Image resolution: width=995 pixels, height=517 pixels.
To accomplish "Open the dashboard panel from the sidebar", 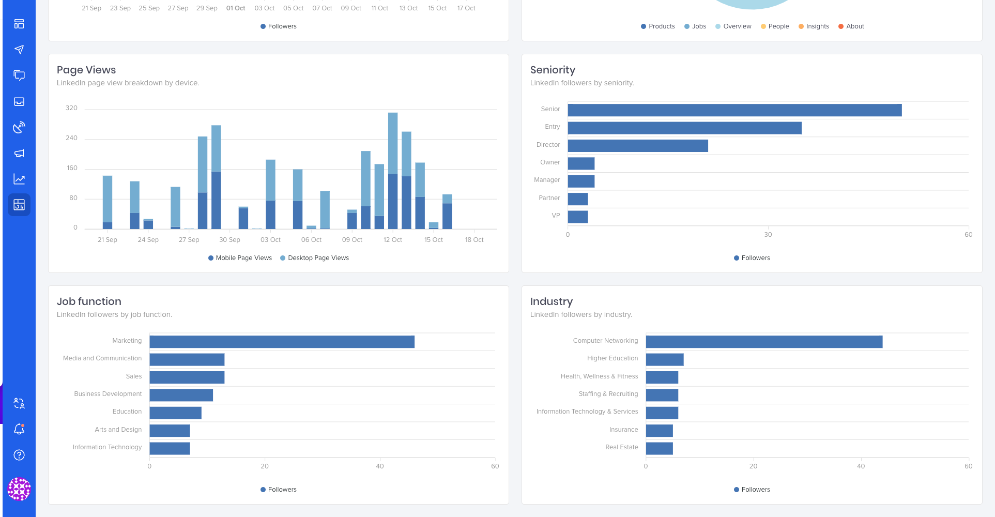I will 19,23.
